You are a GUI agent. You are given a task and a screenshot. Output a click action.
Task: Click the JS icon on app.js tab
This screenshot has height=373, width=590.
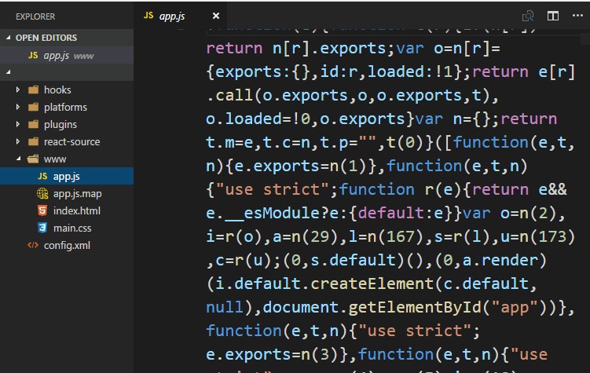pos(148,16)
